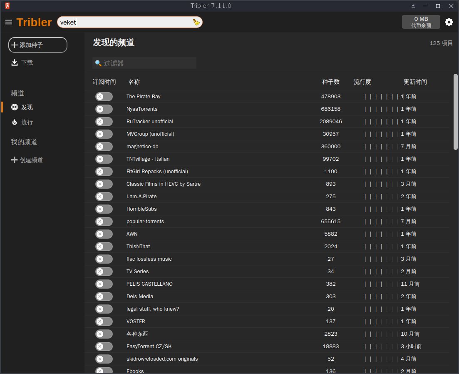Click Create channel (创建频道)

click(27, 160)
